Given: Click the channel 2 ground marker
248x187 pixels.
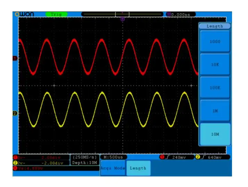Looking at the screenshot, I should [x=15, y=113].
